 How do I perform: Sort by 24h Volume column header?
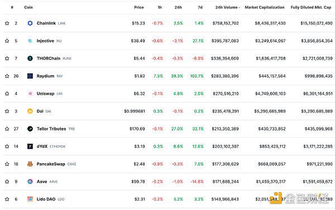tap(228, 7)
